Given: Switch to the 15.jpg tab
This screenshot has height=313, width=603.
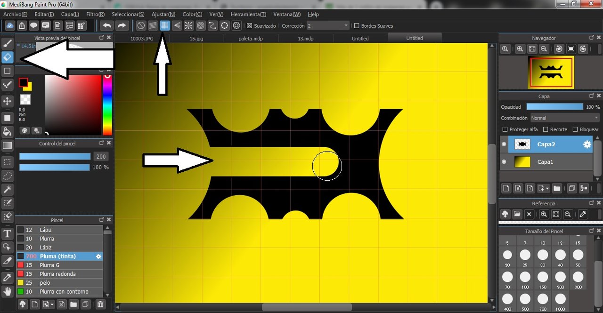Looking at the screenshot, I should (196, 39).
